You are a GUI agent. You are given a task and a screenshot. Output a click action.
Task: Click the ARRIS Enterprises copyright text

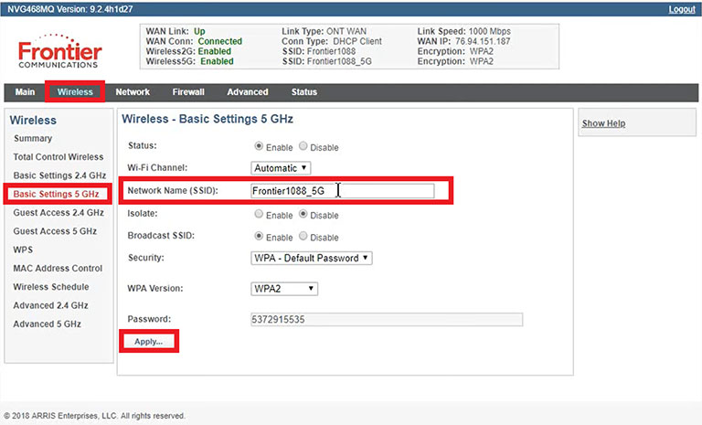point(94,416)
